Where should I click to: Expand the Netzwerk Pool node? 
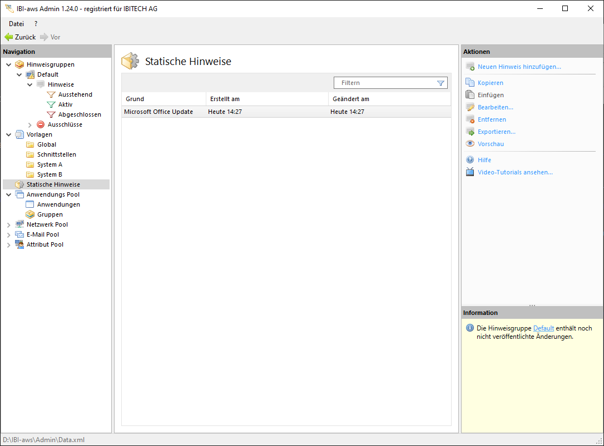pyautogui.click(x=8, y=224)
